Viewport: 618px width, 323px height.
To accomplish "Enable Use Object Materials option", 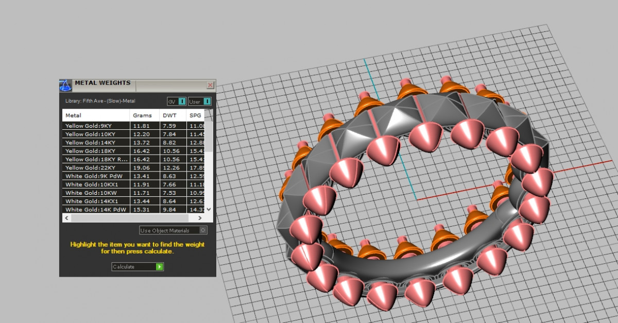I will click(x=203, y=230).
